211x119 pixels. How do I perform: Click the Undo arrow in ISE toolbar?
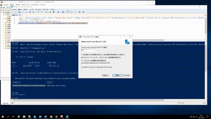tap(38, 12)
